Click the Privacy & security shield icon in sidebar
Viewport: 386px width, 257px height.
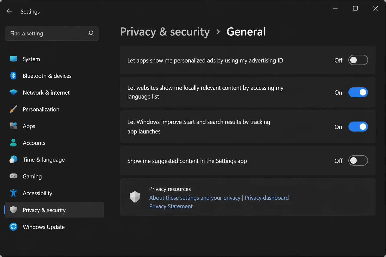(x=13, y=210)
